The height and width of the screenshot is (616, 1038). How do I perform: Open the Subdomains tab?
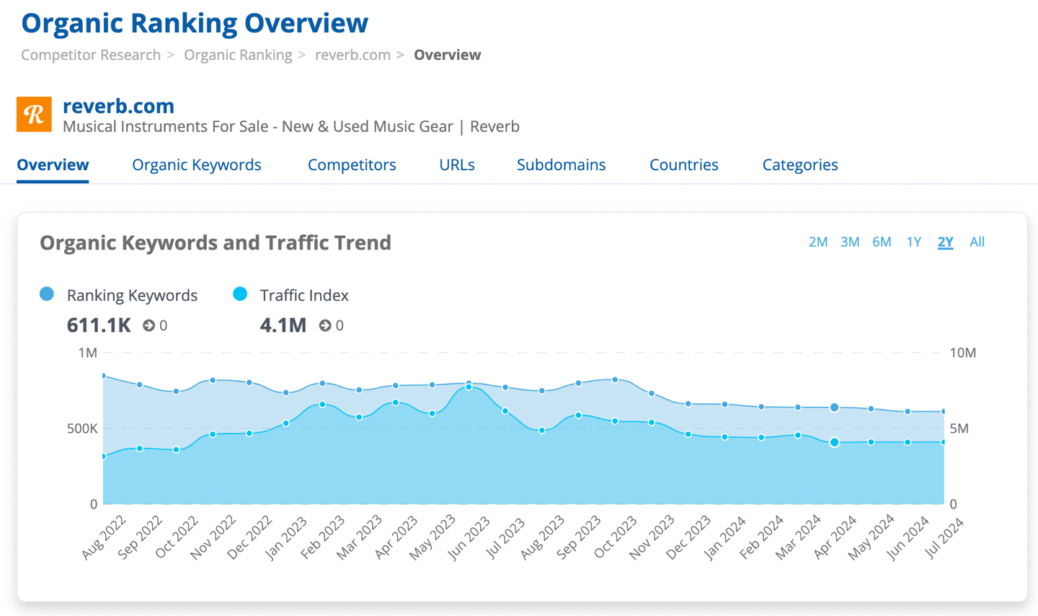click(561, 164)
